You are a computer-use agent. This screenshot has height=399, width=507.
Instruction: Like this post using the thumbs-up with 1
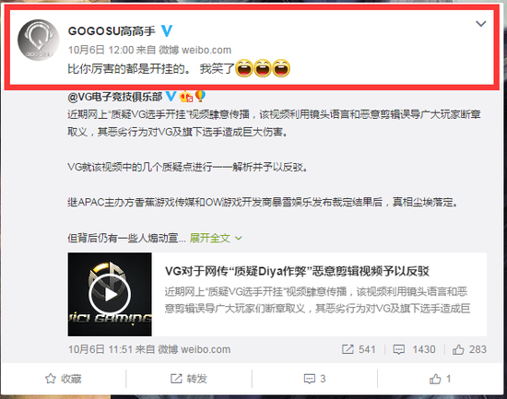tap(440, 379)
